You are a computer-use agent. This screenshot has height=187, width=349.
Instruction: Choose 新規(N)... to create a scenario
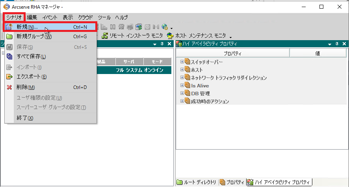[x=51, y=27]
